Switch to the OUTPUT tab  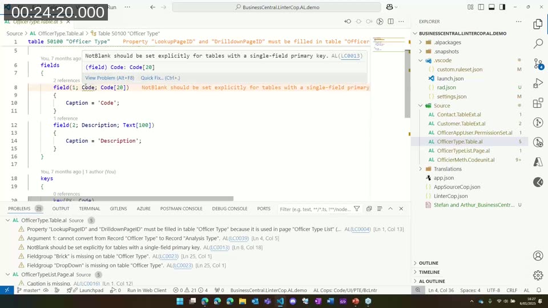click(61, 209)
